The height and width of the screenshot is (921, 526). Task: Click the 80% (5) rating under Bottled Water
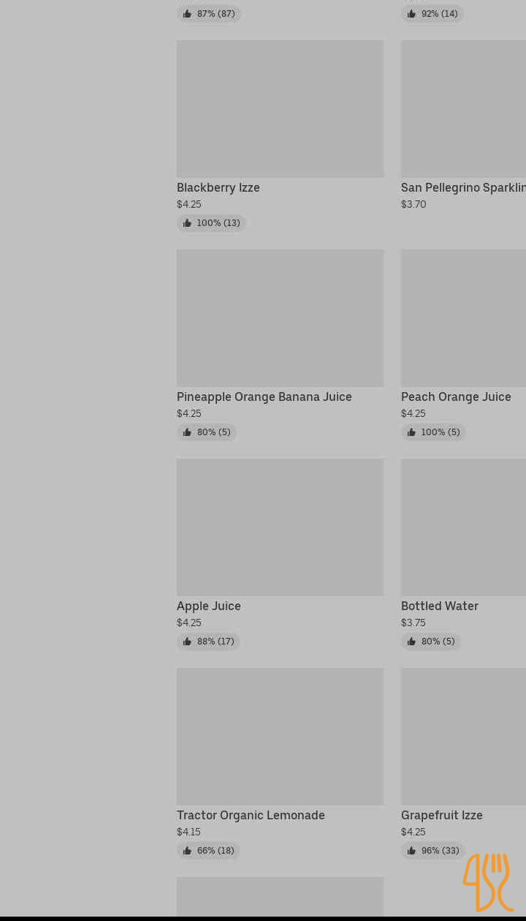point(431,642)
